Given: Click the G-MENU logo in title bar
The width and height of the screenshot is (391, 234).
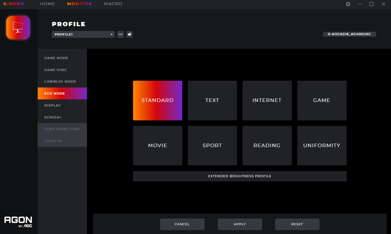Looking at the screenshot, I should tap(14, 4).
